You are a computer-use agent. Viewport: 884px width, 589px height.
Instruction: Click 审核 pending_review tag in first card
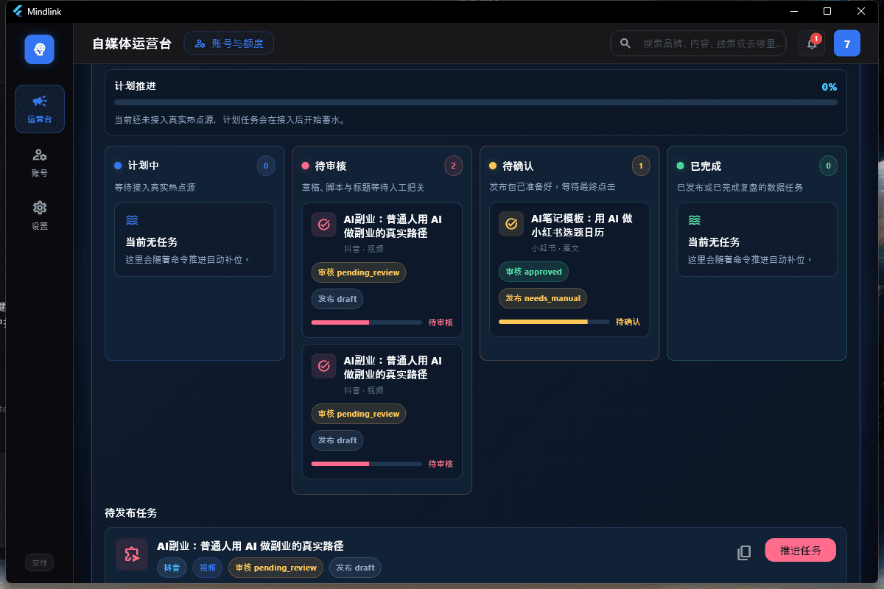(x=359, y=272)
